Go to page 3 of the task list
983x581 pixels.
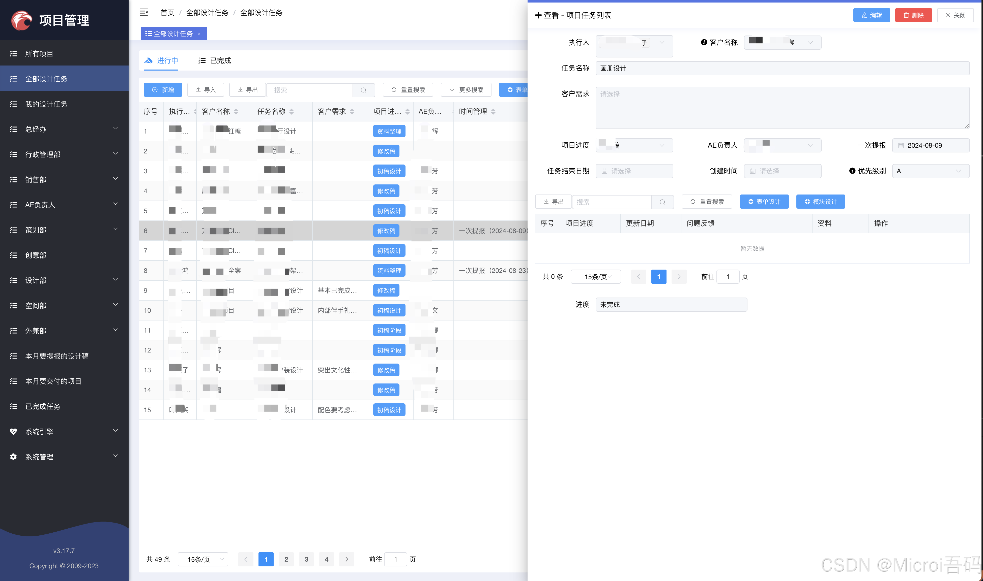[x=306, y=559]
